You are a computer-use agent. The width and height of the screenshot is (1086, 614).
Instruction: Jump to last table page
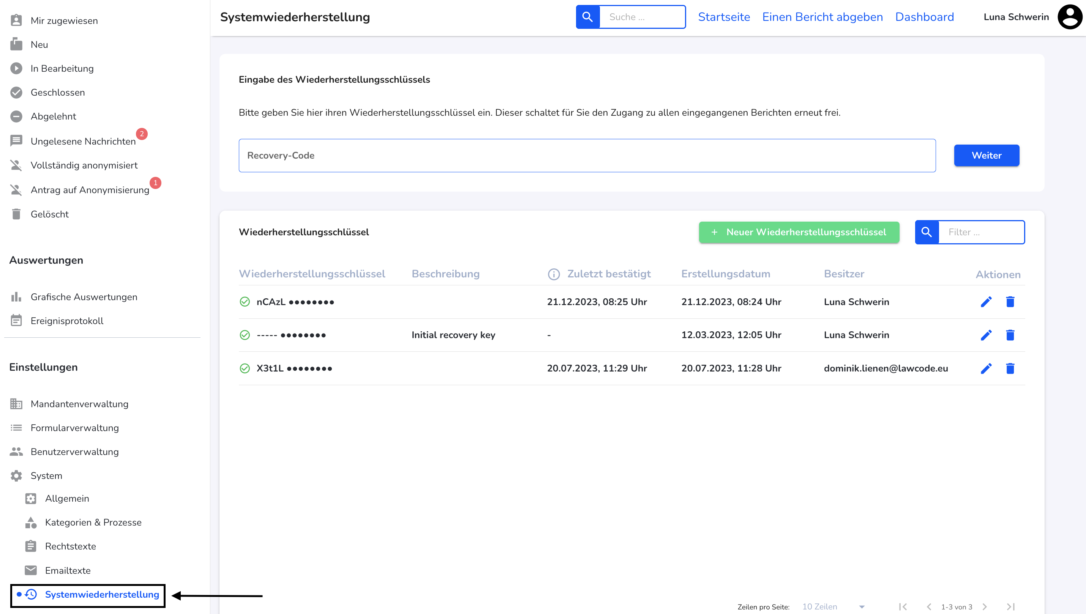[x=1011, y=606]
